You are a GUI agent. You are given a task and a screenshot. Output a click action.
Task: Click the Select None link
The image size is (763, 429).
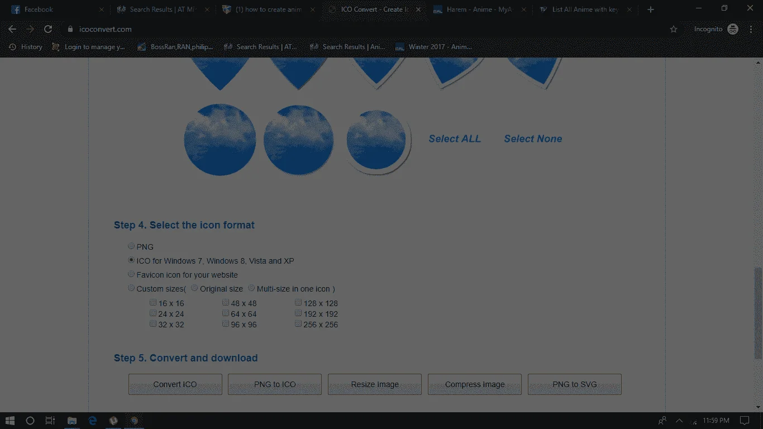pos(533,139)
